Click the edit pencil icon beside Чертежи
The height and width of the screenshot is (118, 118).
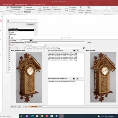click(x=77, y=79)
